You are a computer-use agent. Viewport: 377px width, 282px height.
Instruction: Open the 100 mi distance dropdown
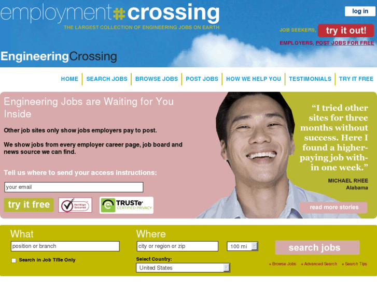(x=242, y=246)
